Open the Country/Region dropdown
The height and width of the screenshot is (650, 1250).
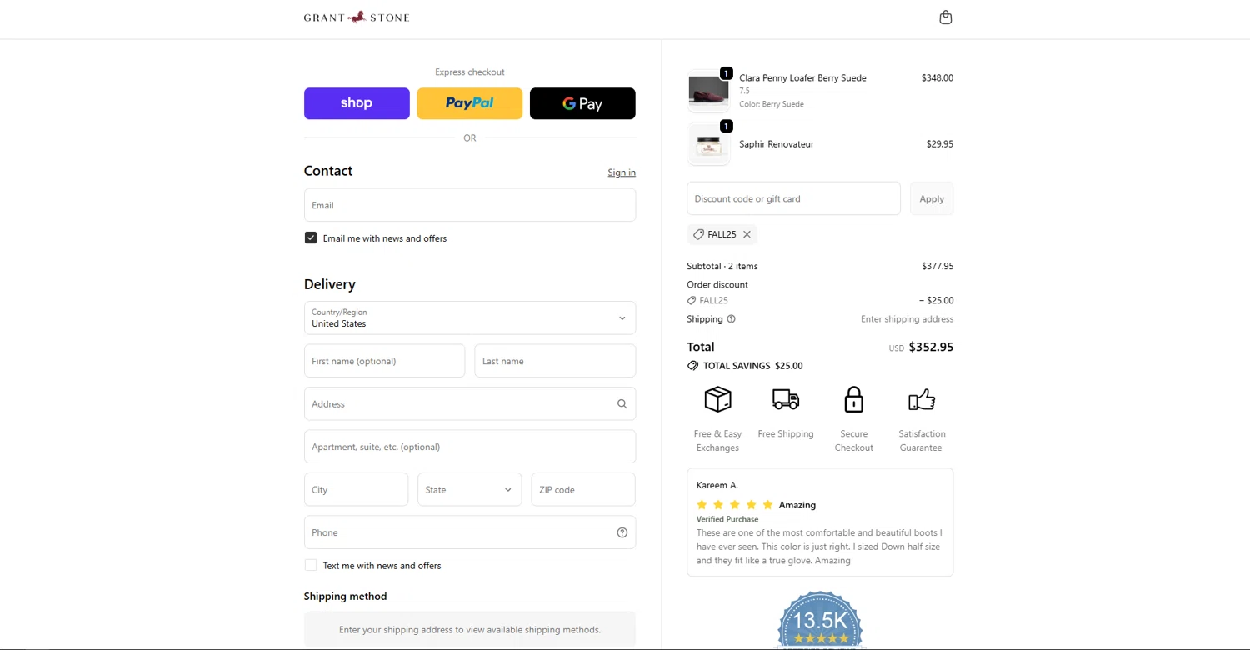[x=470, y=318]
